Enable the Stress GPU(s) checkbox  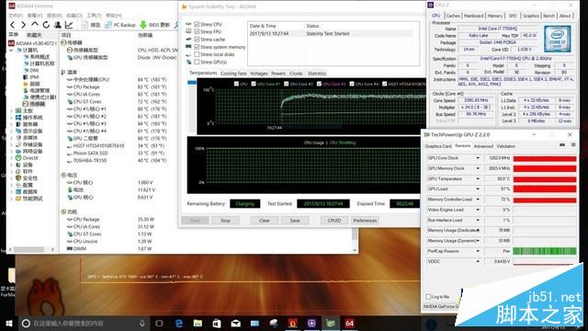[197, 62]
